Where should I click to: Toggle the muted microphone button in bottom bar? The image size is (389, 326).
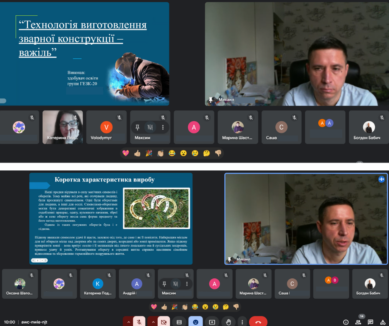coord(139,322)
